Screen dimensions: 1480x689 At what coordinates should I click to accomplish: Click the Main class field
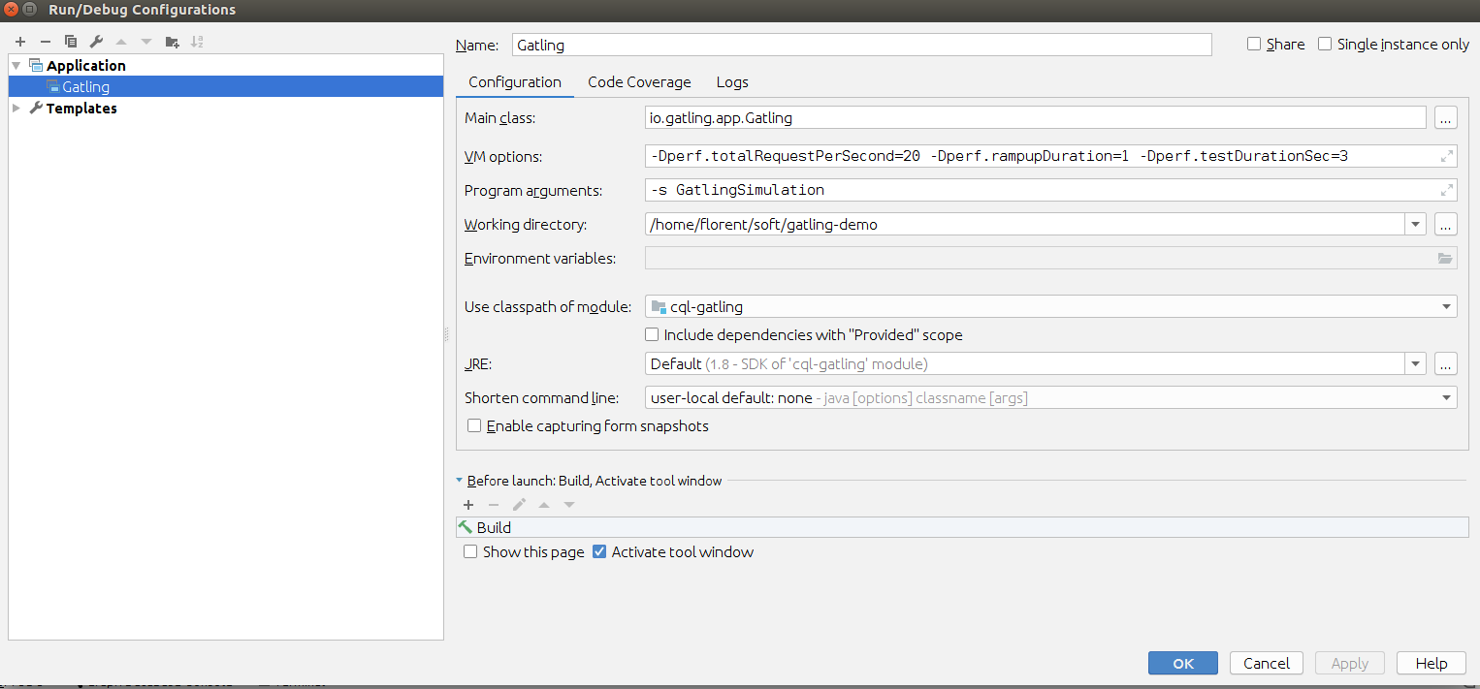click(1036, 118)
